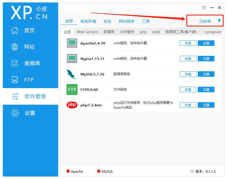Screen dimensions: 228x179
Task: Click the gear icon in the sidebar
Action: click(15, 113)
